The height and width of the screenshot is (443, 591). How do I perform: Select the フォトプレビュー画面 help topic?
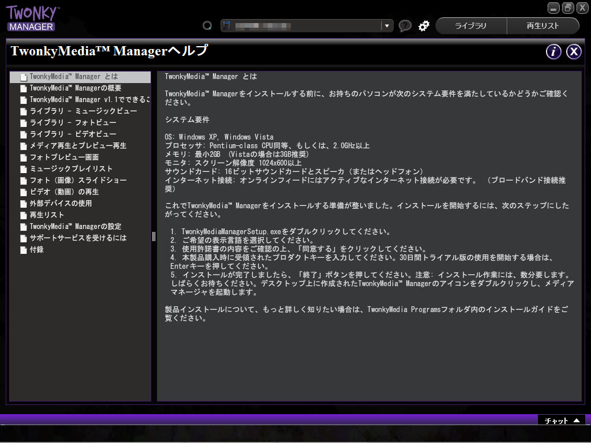63,157
